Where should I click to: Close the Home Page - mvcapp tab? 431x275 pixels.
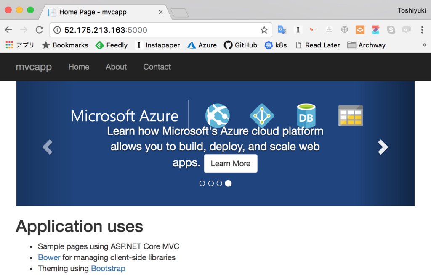(x=161, y=12)
